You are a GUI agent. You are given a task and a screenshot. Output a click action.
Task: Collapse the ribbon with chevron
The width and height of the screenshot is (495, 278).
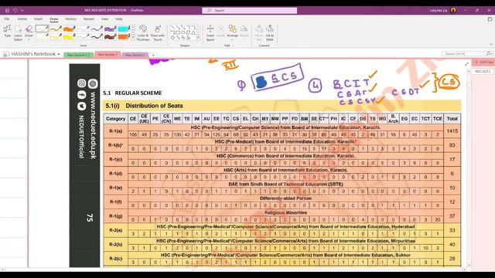[x=491, y=44]
